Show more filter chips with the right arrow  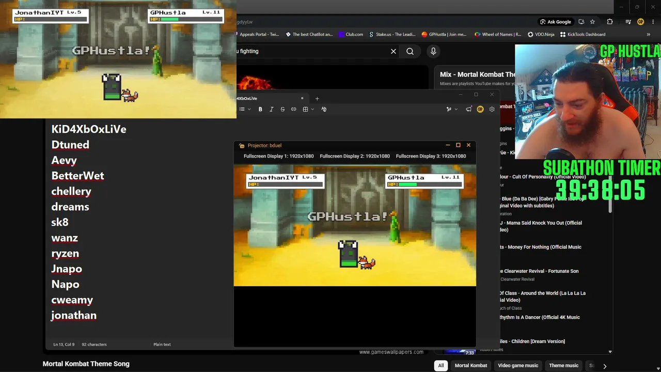pos(605,366)
